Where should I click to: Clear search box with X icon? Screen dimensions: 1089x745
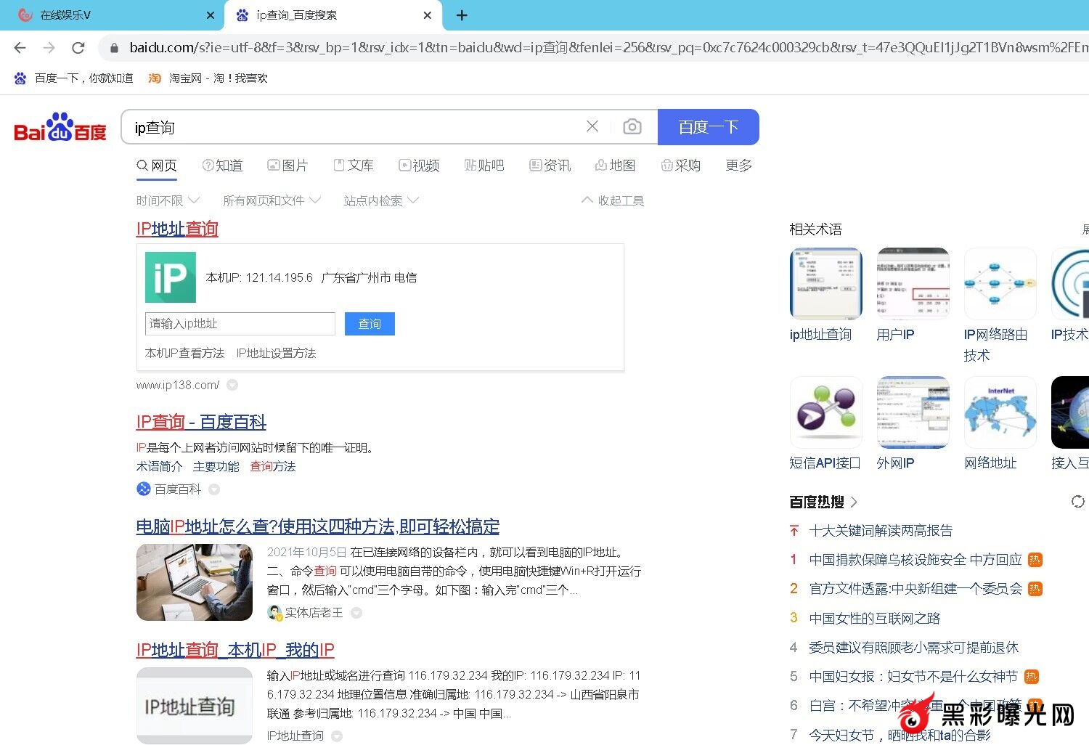tap(592, 127)
